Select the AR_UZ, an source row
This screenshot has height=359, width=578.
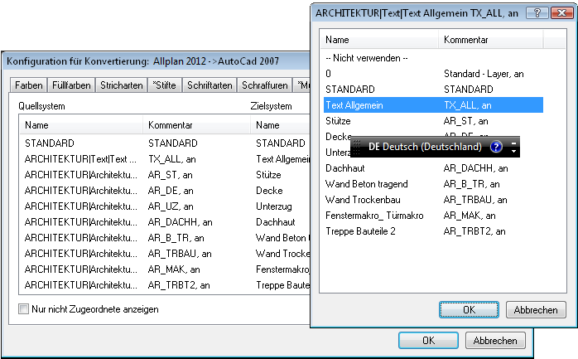coord(165,206)
